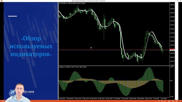Advance to next slide via status bar arrow
Image resolution: width=182 pixels, height=102 pixels.
pos(165,101)
